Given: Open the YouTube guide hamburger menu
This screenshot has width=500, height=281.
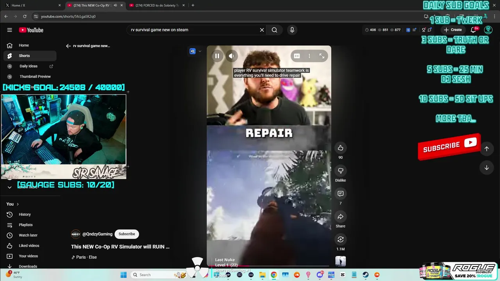Looking at the screenshot, I should pos(9,30).
